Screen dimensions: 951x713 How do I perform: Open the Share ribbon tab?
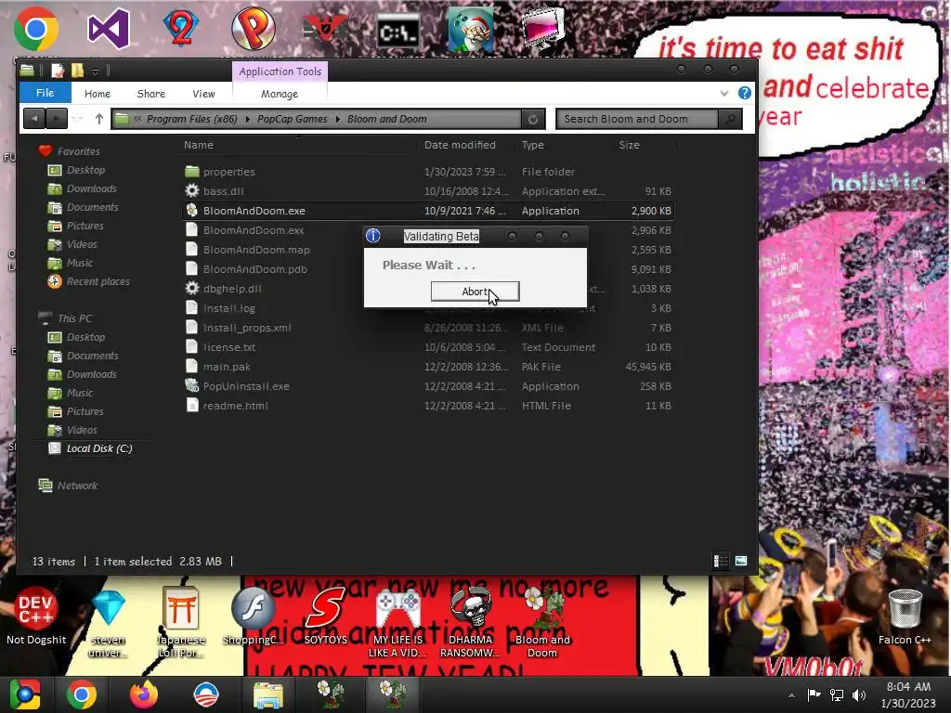point(151,94)
